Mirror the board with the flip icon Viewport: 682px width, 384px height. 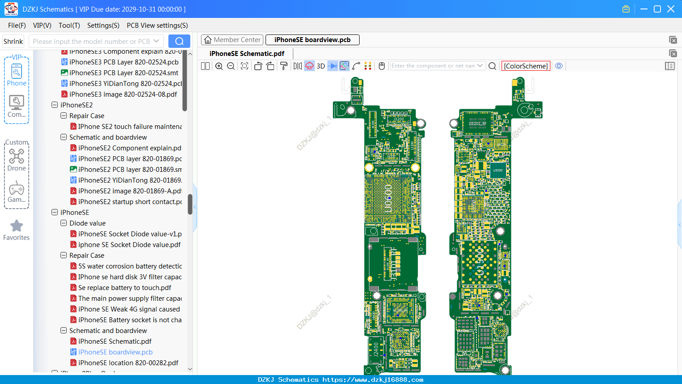pos(298,66)
